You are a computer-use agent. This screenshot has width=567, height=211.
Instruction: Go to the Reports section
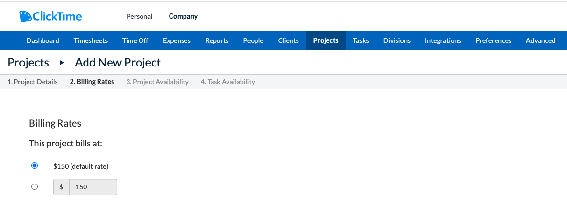click(217, 40)
